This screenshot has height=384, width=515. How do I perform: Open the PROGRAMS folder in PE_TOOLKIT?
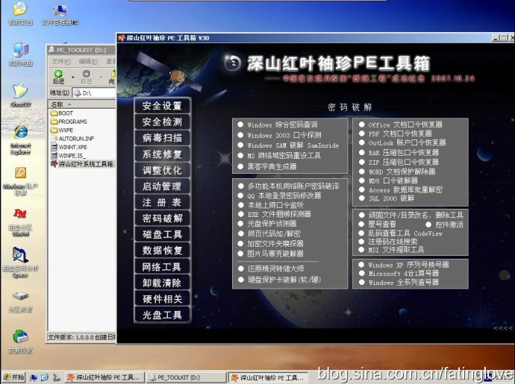click(x=69, y=122)
